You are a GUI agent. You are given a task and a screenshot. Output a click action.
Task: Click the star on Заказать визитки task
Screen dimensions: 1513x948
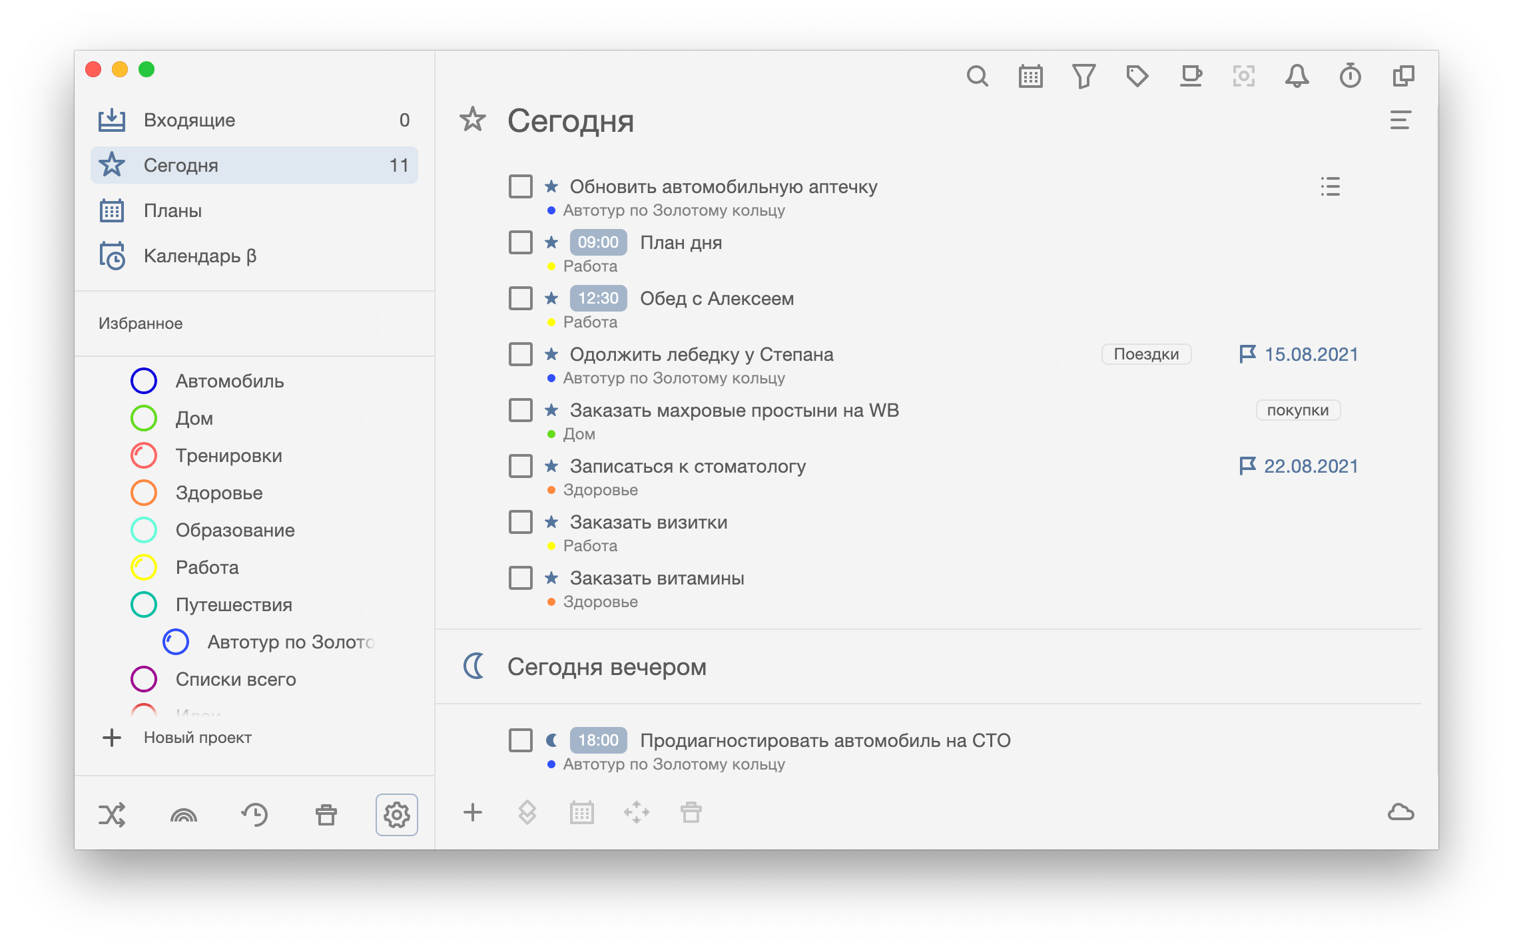[551, 522]
